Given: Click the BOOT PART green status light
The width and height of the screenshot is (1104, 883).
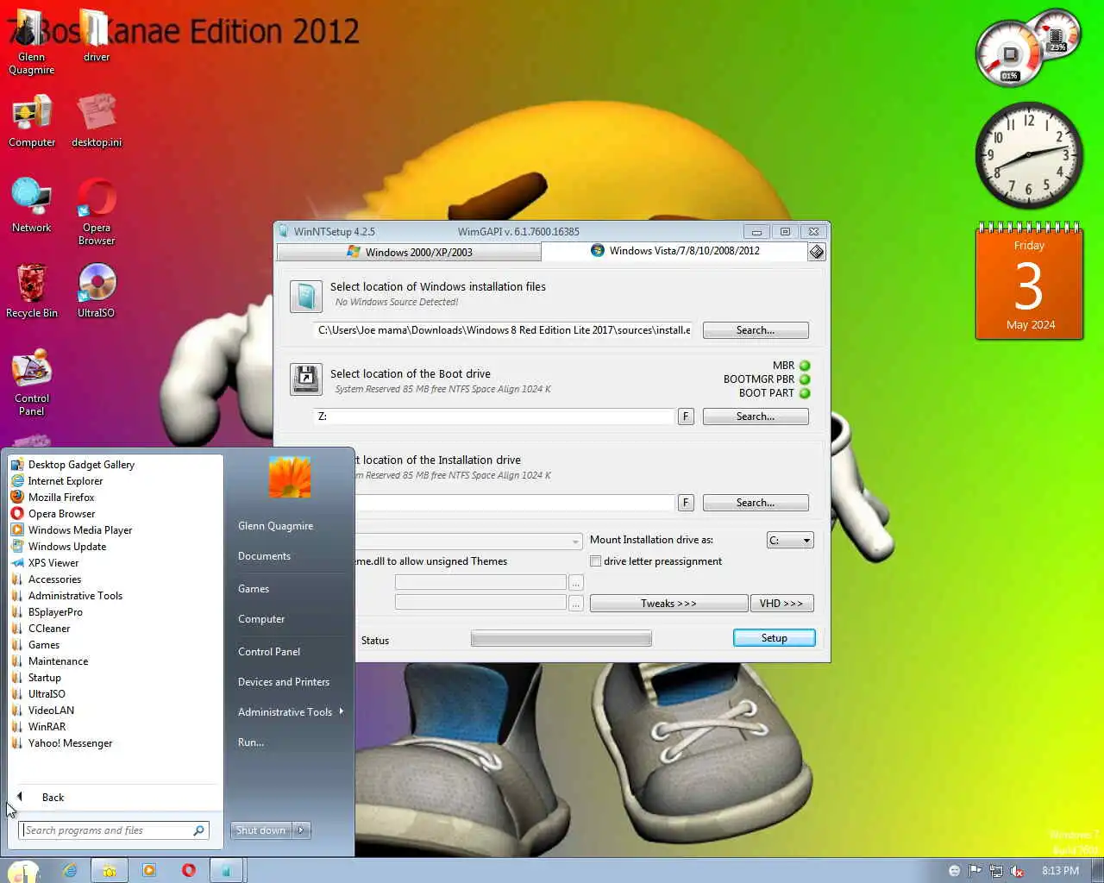Looking at the screenshot, I should tap(805, 393).
